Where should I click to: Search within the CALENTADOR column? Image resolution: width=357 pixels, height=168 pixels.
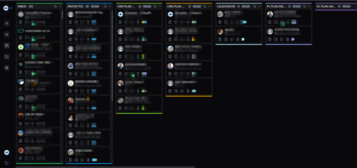point(255,6)
